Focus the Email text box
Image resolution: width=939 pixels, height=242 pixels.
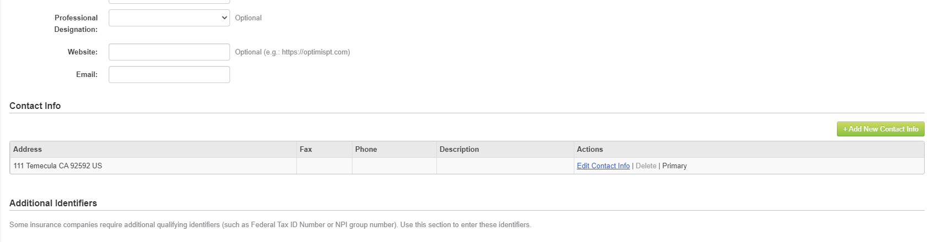pyautogui.click(x=169, y=75)
